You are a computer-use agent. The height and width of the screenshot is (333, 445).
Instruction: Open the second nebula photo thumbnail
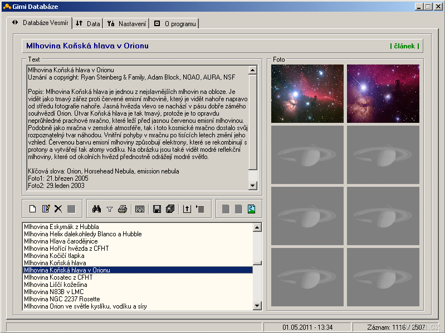pos(383,93)
